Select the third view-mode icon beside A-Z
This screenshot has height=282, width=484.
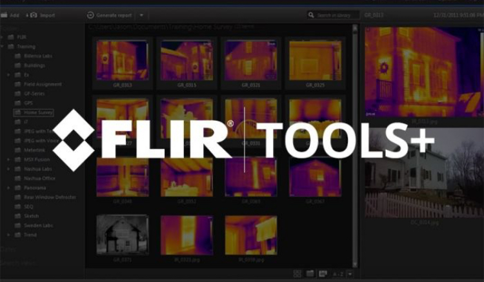[323, 274]
